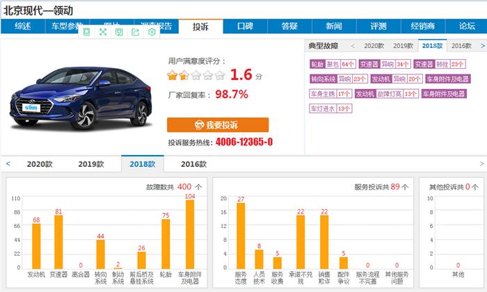487x292 pixels.
Task: Click the 发动机 bar showing 68
Action: pos(36,246)
